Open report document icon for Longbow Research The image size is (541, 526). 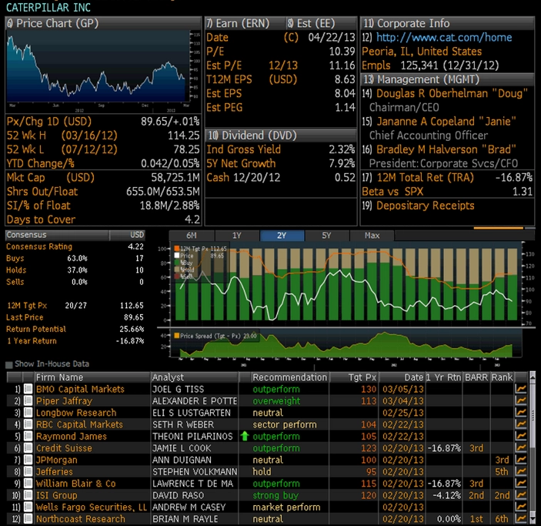[x=28, y=412]
